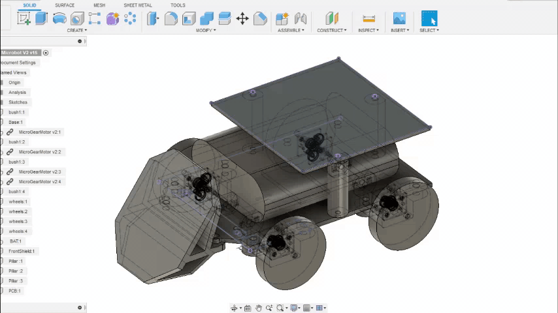Select the Extrude tool in toolbar

click(41, 18)
